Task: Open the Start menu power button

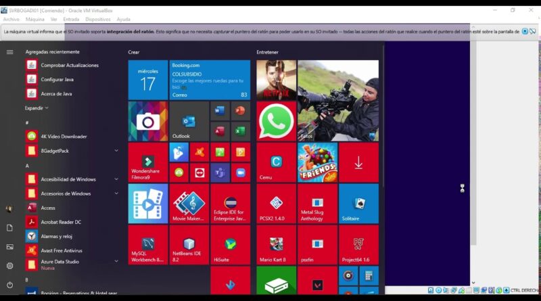Action: (9, 285)
